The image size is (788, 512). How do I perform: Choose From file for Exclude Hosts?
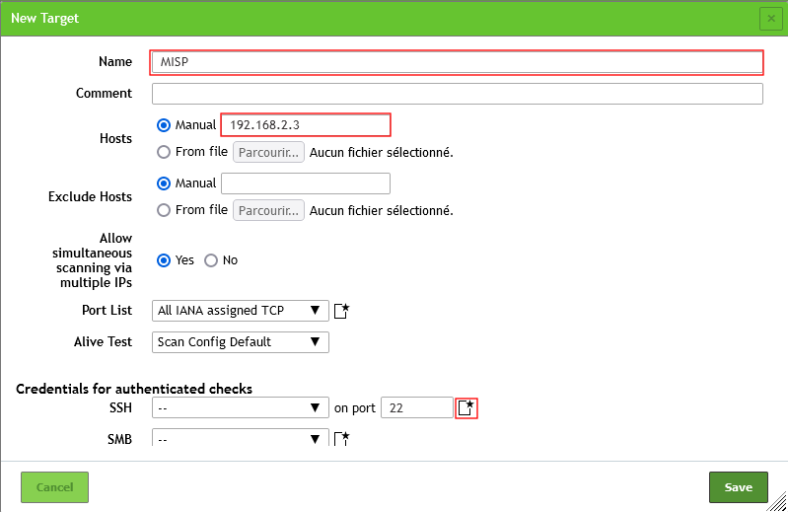164,209
